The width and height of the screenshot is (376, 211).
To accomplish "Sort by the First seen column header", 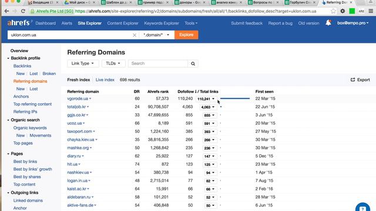I will tap(264, 91).
